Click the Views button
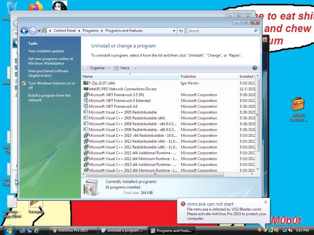Screen dimensions: 314x235 pyautogui.click(x=122, y=68)
